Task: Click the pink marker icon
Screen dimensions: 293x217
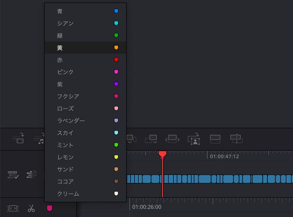Action: 49,208
